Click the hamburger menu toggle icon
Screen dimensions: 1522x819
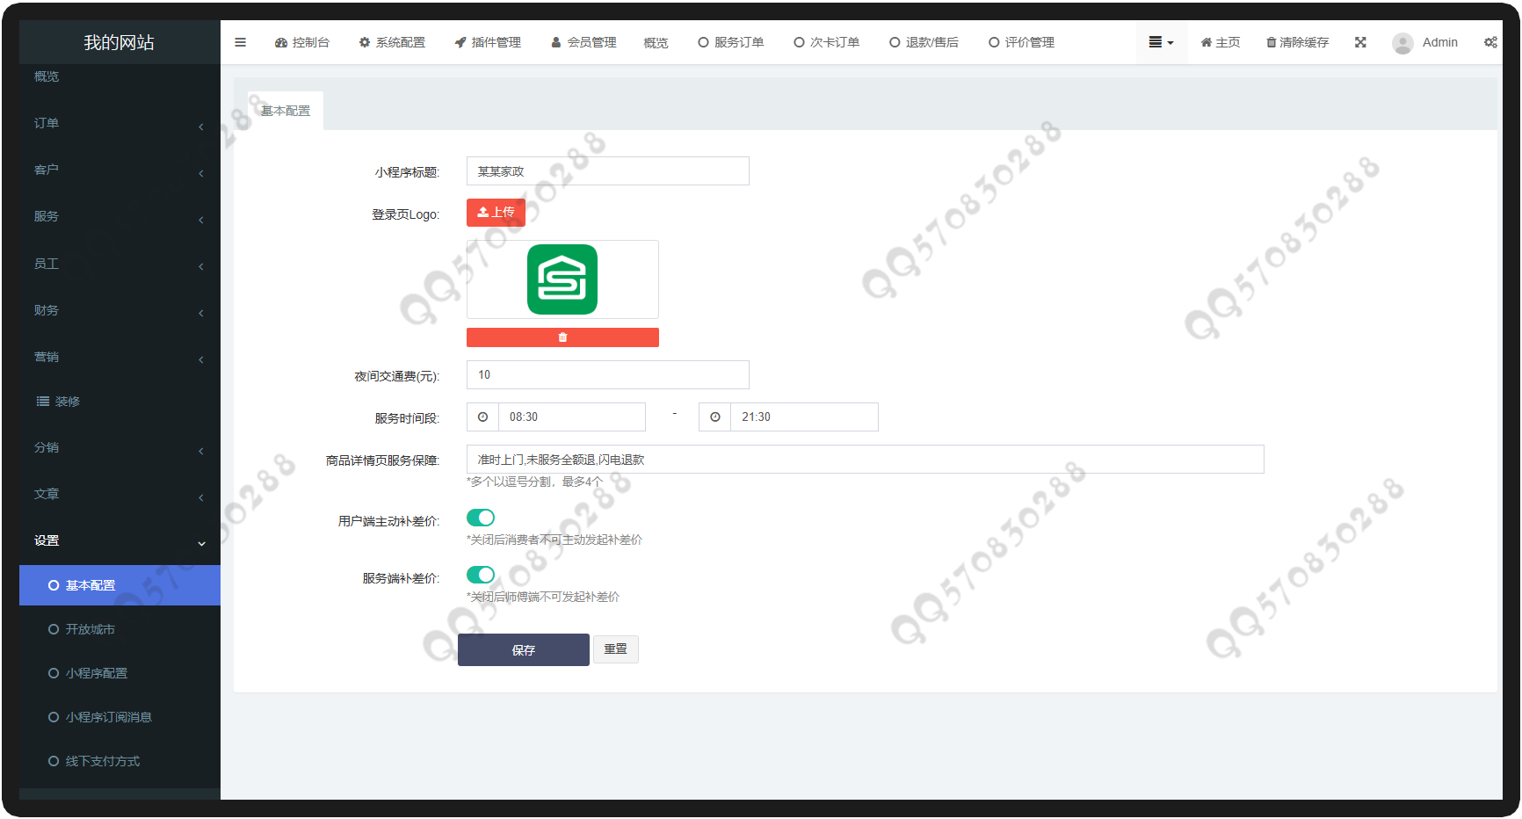[240, 42]
